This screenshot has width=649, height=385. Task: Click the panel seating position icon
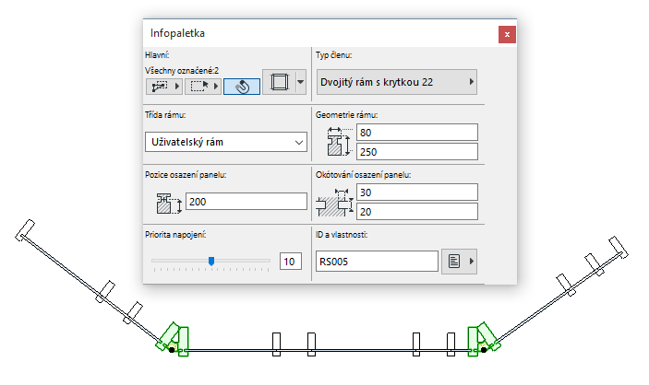point(166,201)
